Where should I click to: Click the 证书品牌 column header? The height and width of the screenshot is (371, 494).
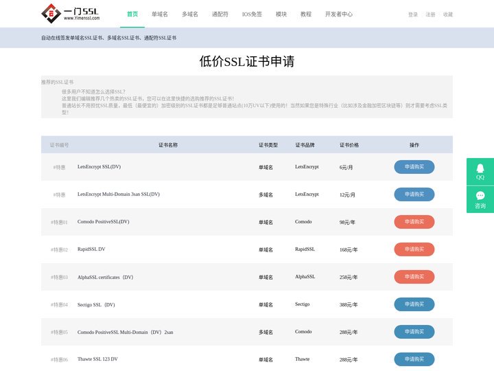tap(305, 145)
